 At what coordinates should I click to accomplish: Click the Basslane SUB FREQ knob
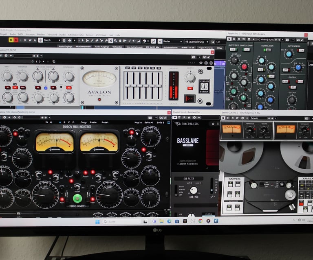(193, 190)
